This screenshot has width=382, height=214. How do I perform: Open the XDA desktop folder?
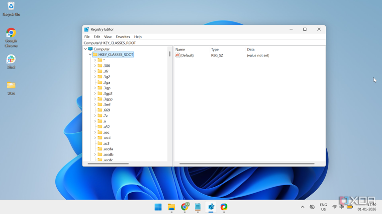click(x=11, y=88)
